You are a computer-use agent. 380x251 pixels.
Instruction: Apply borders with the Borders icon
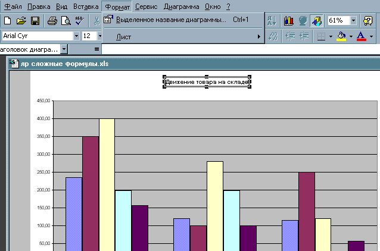tap(321, 36)
